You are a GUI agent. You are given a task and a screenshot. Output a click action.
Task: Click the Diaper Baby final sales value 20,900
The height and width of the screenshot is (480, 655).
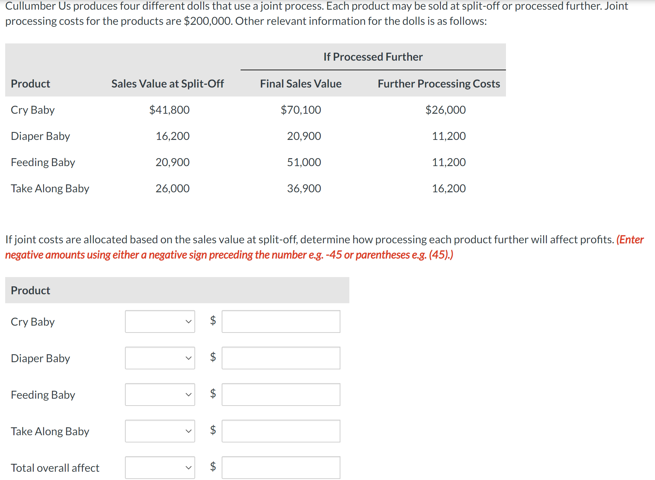point(304,136)
